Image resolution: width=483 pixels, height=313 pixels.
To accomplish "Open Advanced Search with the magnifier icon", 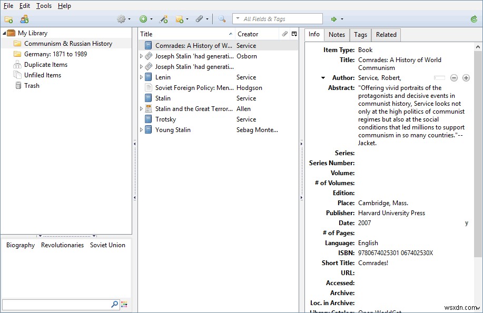I will [x=222, y=19].
